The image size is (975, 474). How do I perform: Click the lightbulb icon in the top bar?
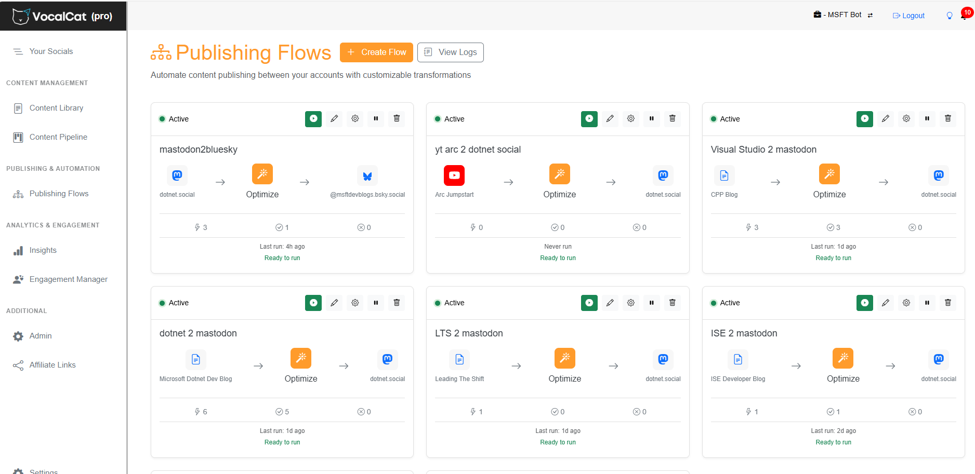point(950,16)
